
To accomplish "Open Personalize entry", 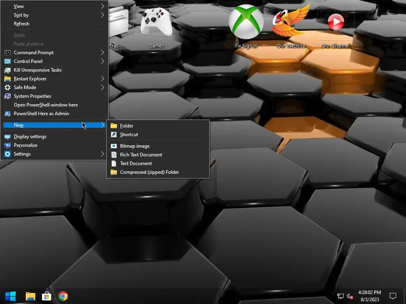I will [x=54, y=145].
